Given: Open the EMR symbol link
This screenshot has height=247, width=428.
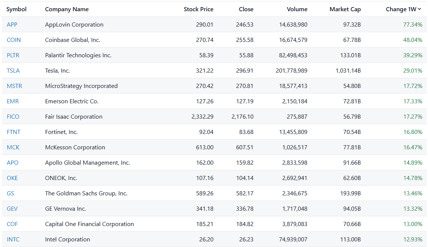Looking at the screenshot, I should (x=13, y=101).
